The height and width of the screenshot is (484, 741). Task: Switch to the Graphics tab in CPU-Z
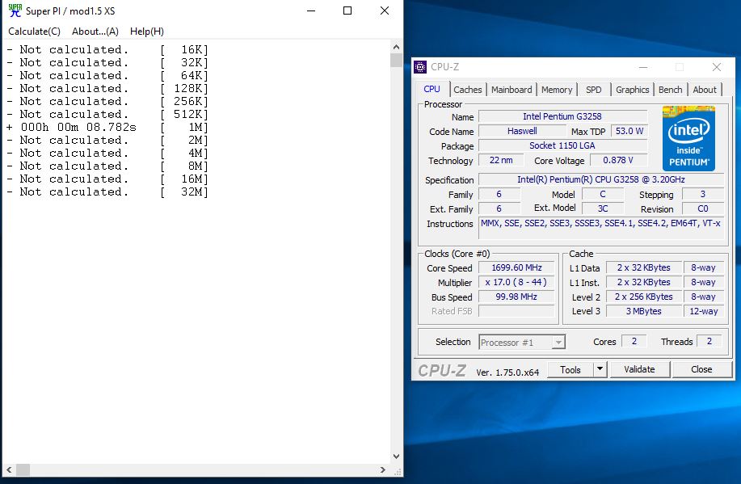pyautogui.click(x=632, y=90)
